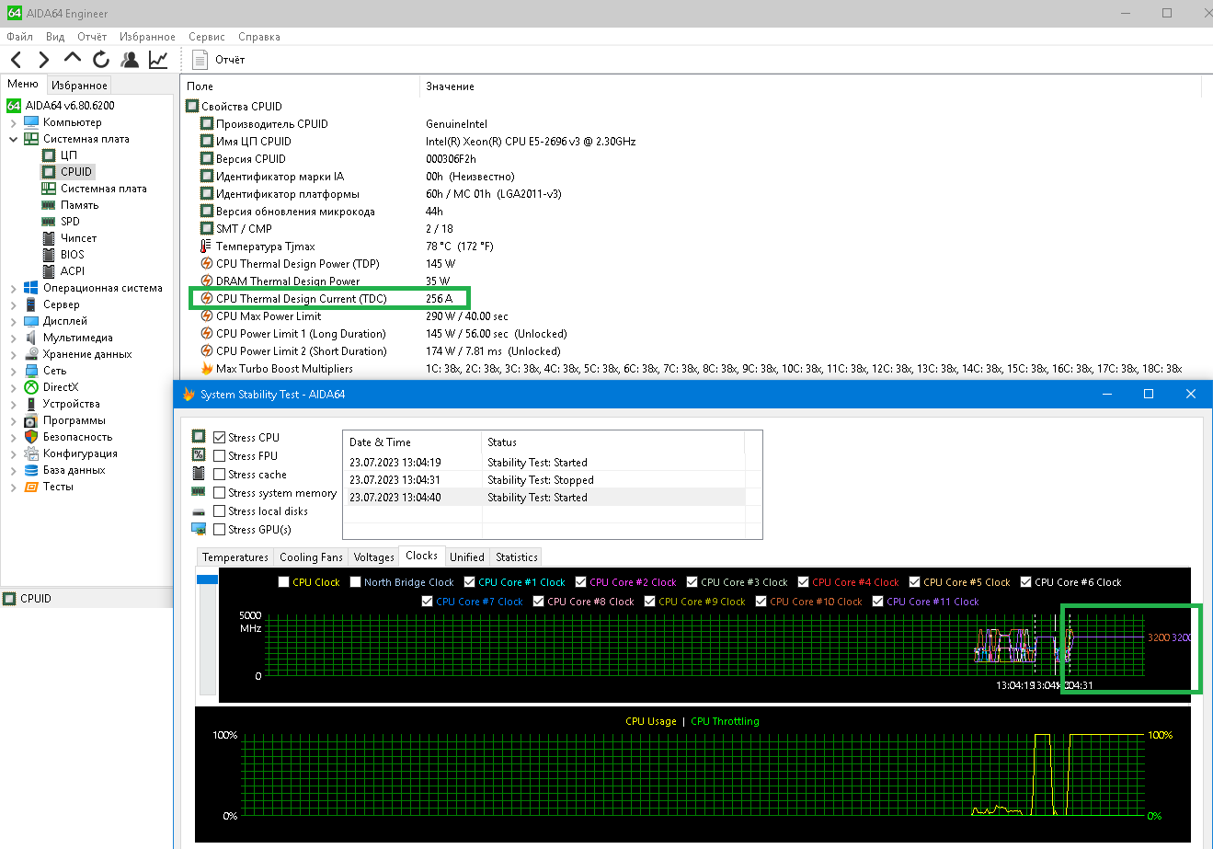Click the Сеть network icon in the tree

[31, 371]
